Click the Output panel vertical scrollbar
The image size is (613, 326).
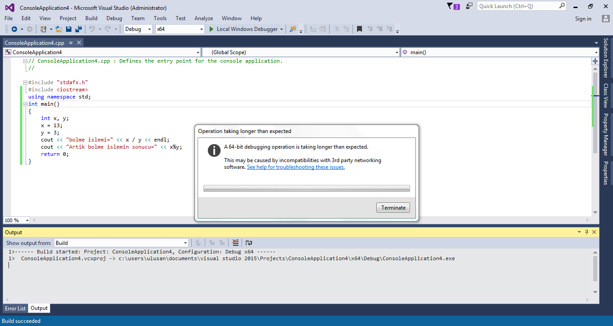[x=595, y=273]
